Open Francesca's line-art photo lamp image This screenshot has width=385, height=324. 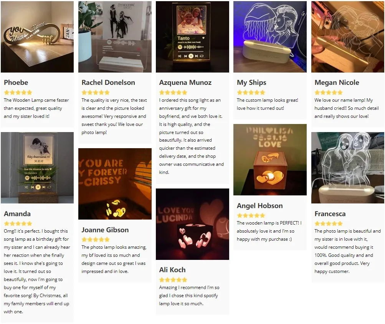pyautogui.click(x=348, y=168)
